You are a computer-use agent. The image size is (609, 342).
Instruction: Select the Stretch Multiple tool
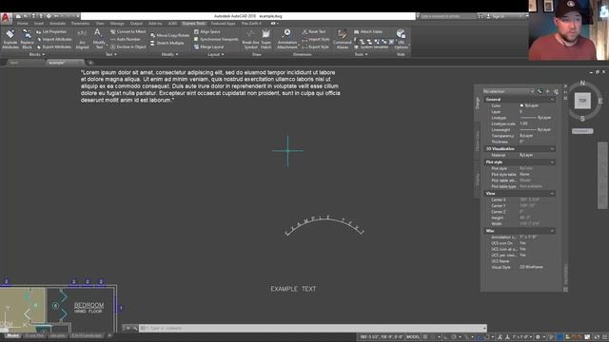(x=167, y=43)
